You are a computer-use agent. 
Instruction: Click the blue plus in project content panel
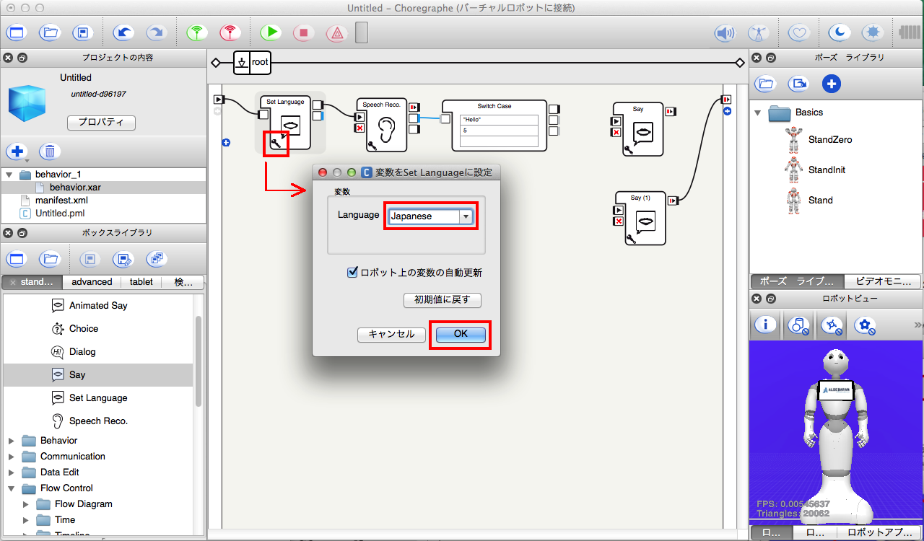point(16,151)
